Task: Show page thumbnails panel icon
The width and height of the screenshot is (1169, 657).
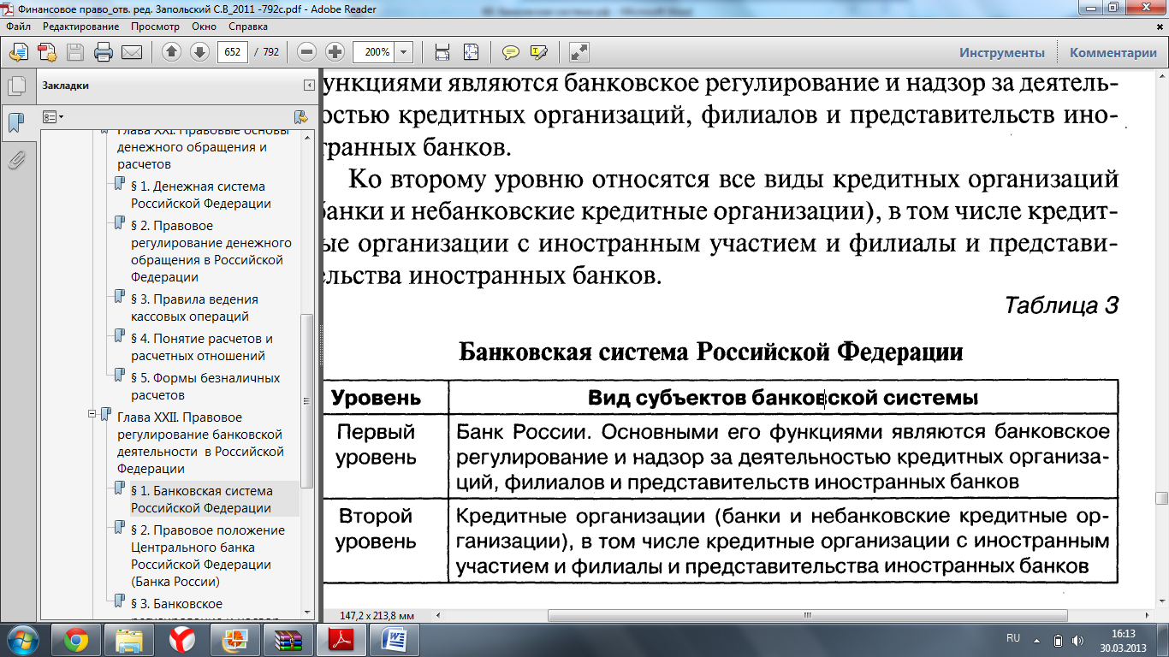Action: tap(15, 86)
